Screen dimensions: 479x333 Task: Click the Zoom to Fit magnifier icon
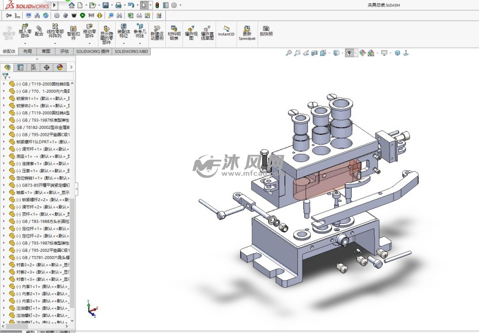(x=289, y=53)
